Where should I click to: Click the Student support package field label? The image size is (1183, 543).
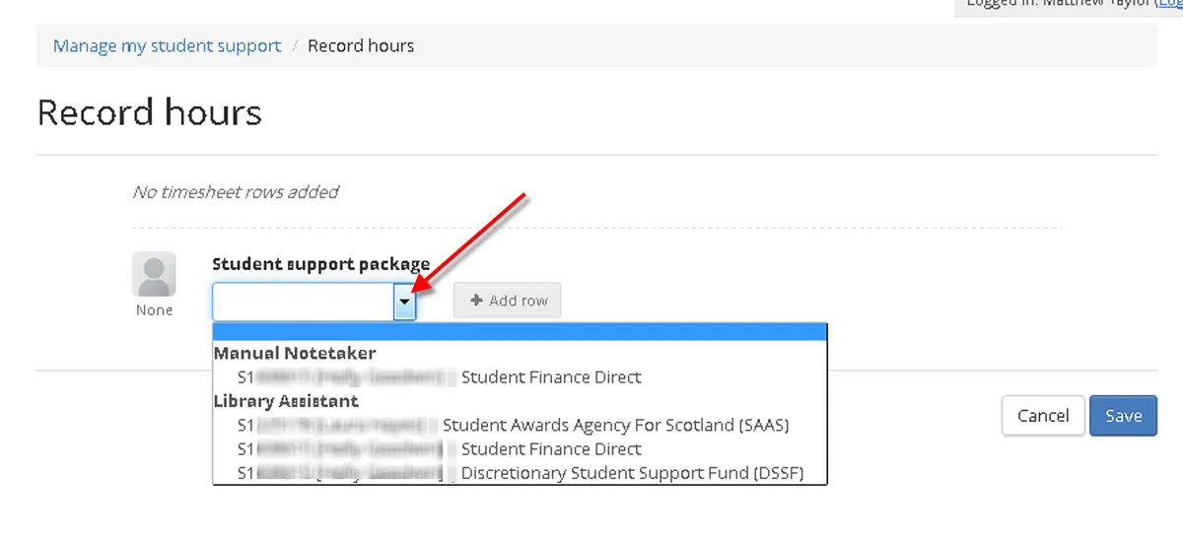(x=321, y=264)
